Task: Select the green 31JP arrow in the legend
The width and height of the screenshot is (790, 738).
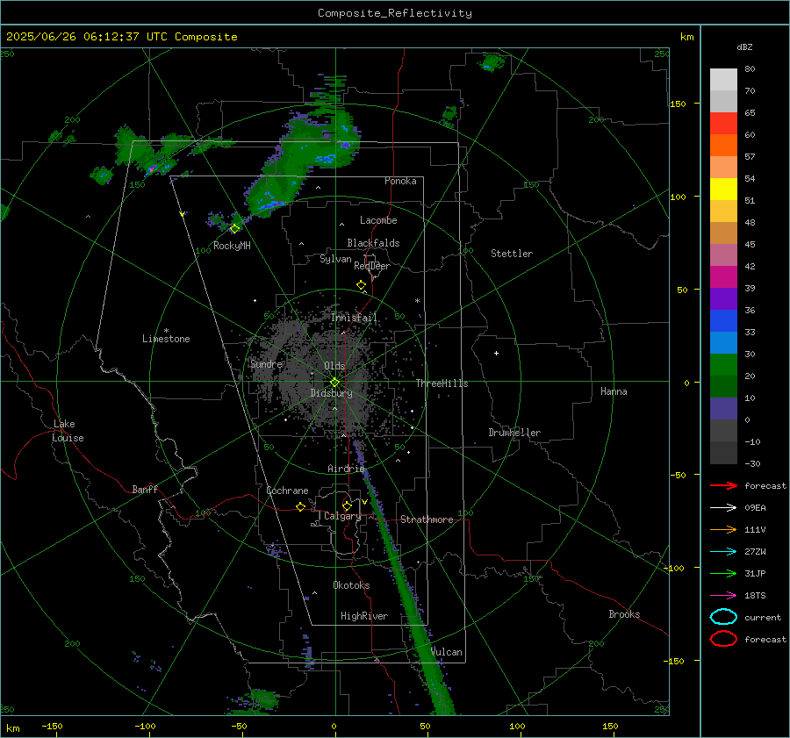Action: [723, 573]
